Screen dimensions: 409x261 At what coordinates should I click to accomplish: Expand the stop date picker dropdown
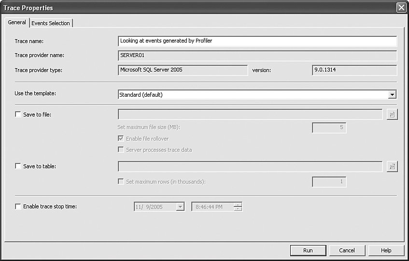(x=180, y=207)
